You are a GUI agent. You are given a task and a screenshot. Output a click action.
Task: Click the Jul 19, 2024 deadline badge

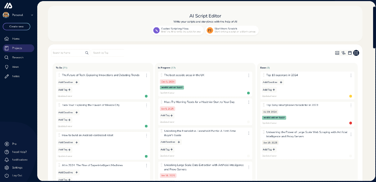270,112
